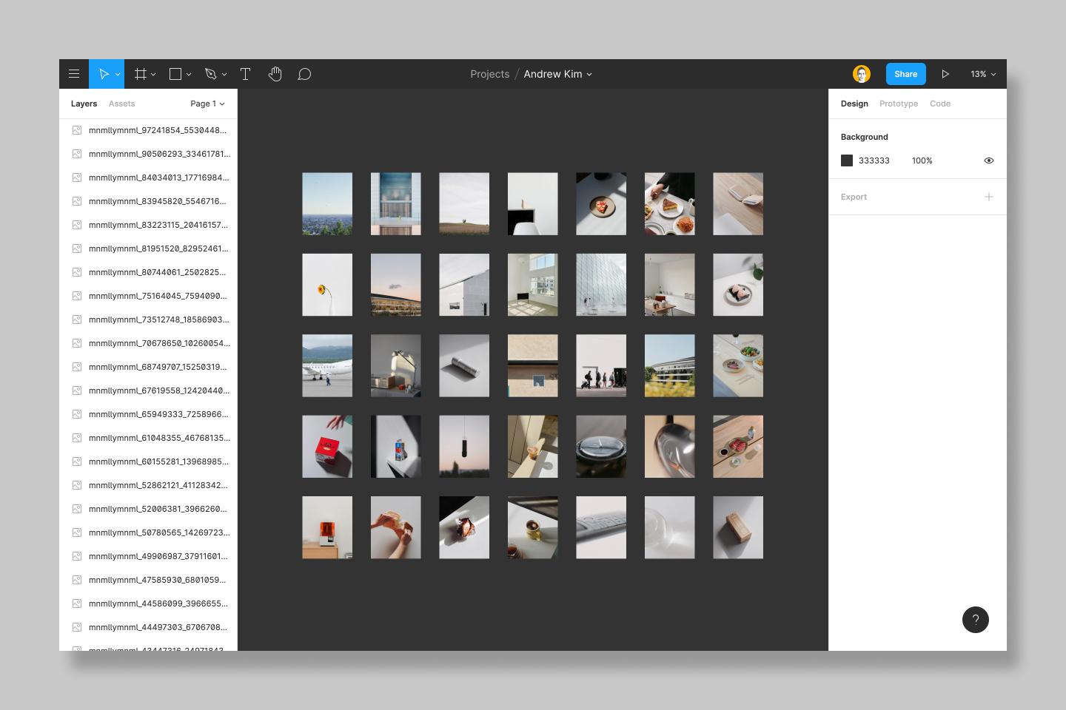The width and height of the screenshot is (1066, 710).
Task: Expand the Page 1 dropdown
Action: click(x=207, y=104)
